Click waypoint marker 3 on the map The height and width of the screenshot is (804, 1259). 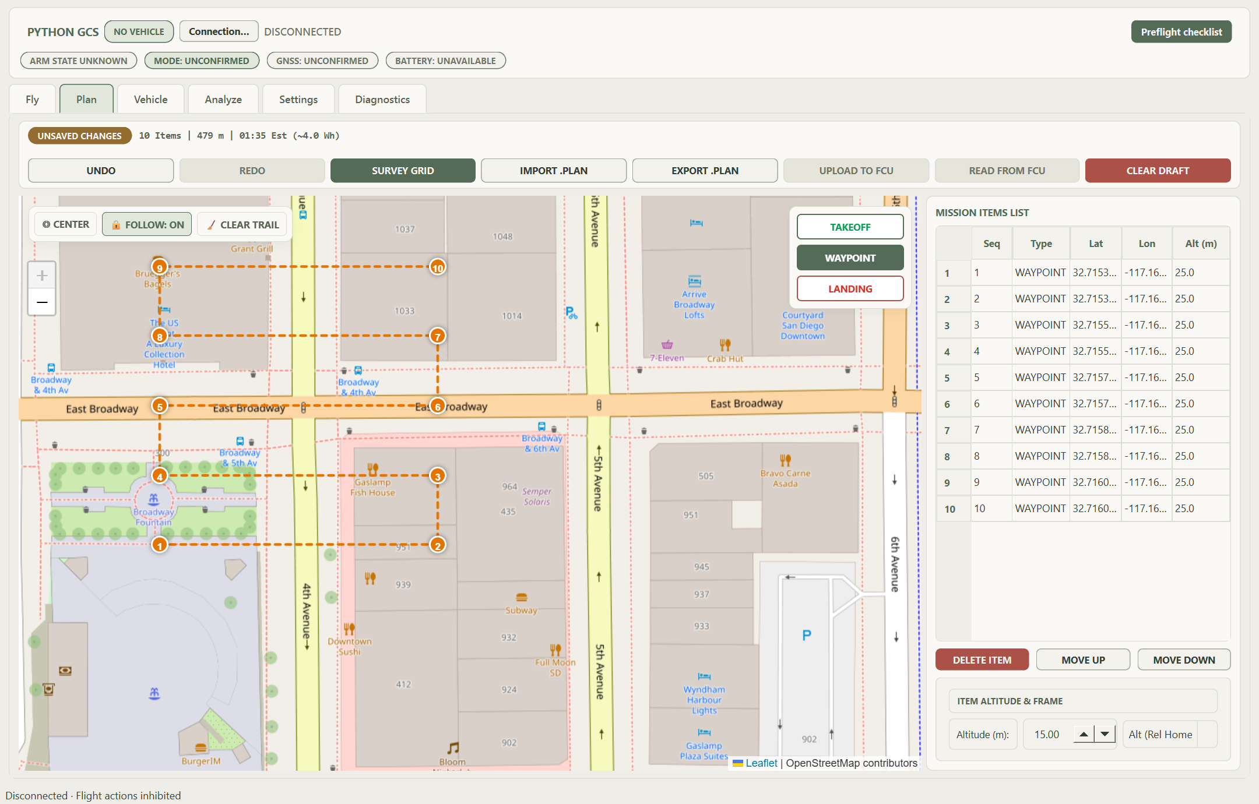[438, 476]
